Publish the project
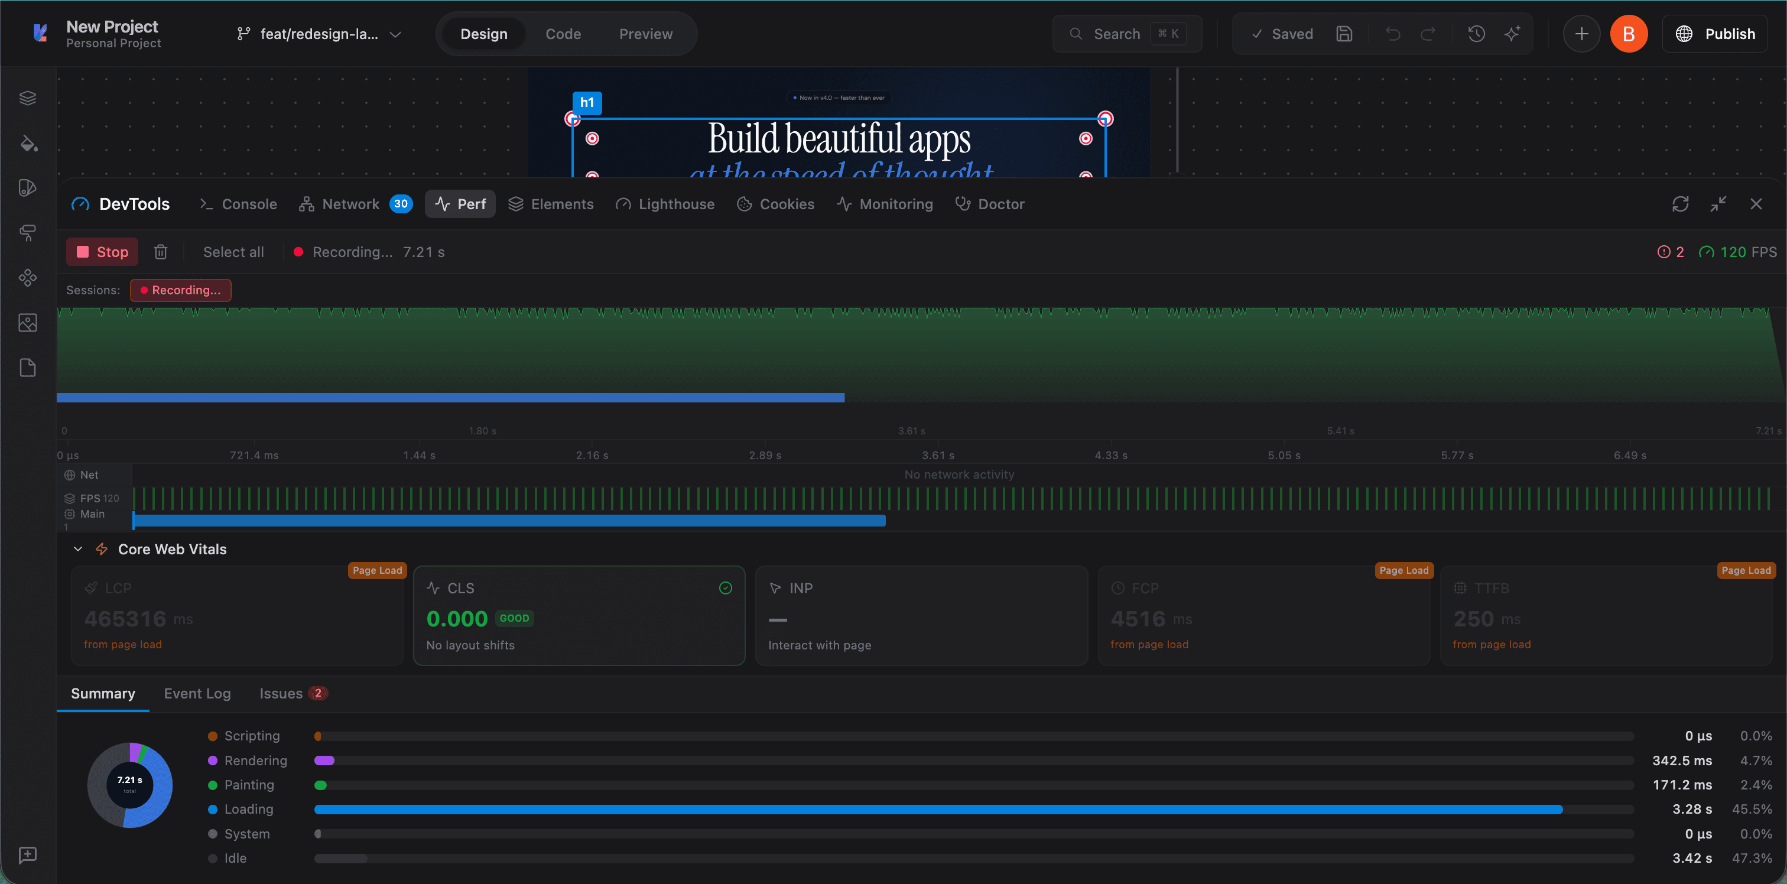 coord(1715,33)
